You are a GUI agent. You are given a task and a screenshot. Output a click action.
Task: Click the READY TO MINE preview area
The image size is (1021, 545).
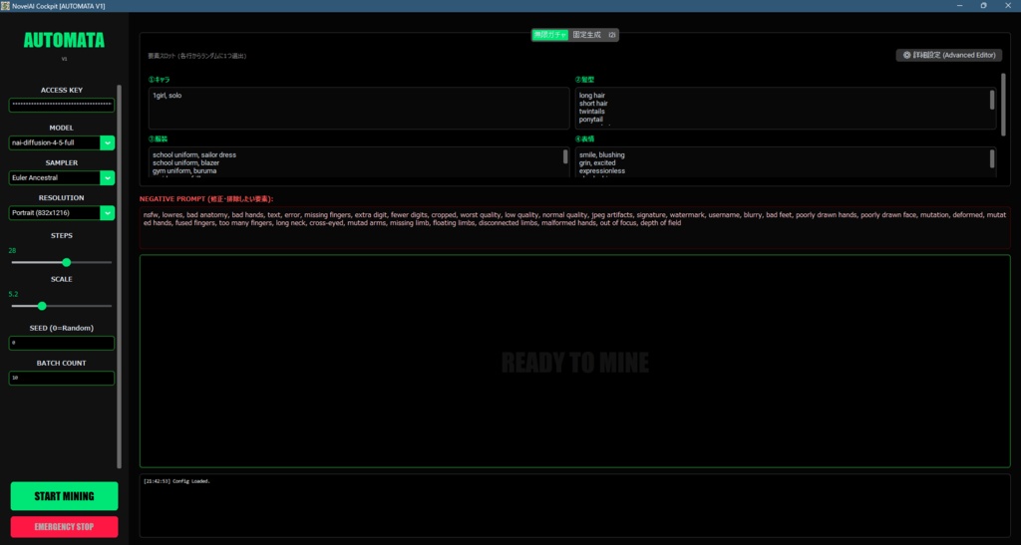point(575,362)
